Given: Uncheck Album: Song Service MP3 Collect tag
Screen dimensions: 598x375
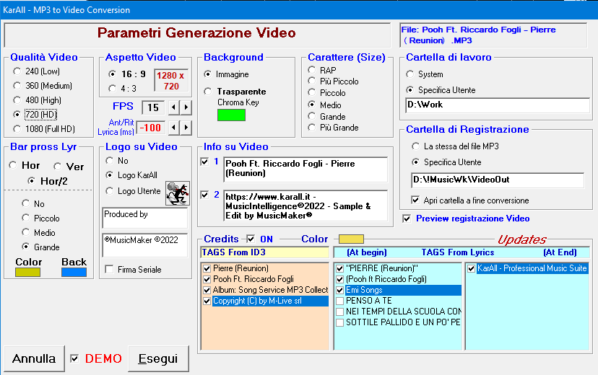Looking at the screenshot, I should [207, 290].
